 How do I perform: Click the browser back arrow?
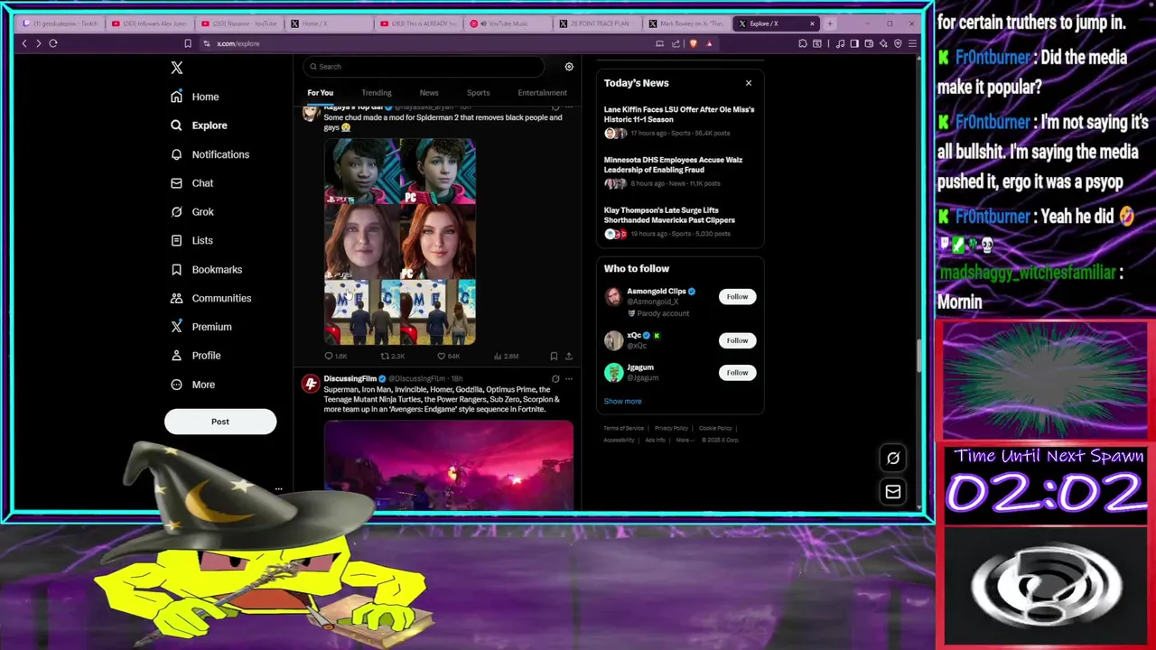tap(24, 43)
